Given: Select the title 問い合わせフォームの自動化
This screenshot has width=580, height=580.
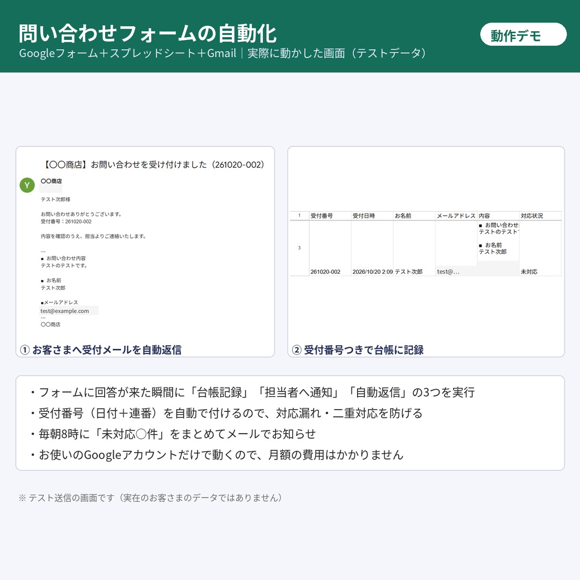Looking at the screenshot, I should click(147, 34).
